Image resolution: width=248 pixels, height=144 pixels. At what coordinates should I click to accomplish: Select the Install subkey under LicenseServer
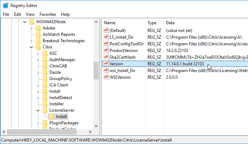tap(61, 117)
